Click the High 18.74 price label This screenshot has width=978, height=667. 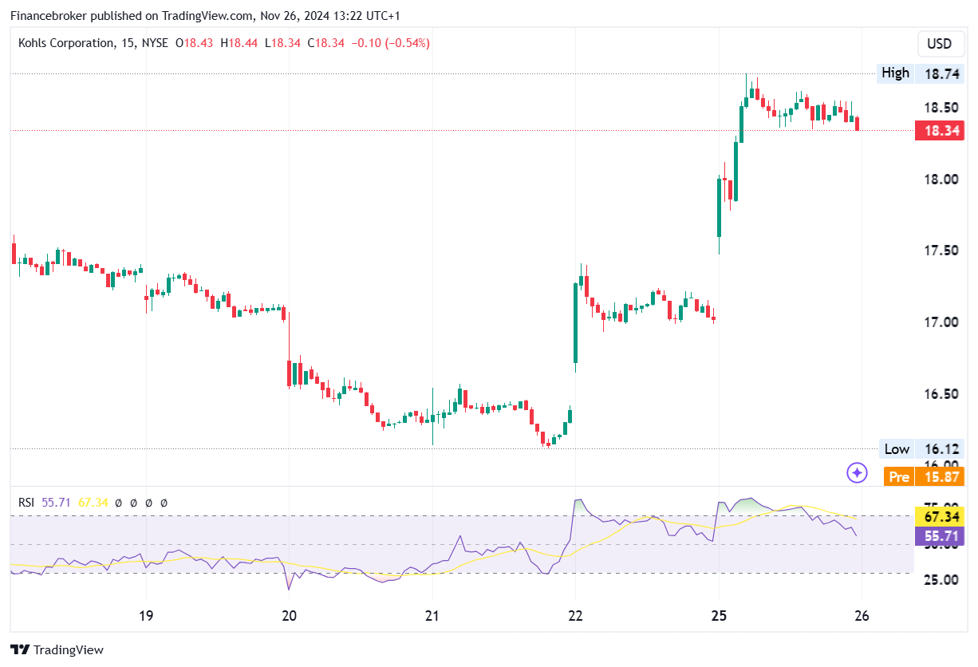click(920, 73)
